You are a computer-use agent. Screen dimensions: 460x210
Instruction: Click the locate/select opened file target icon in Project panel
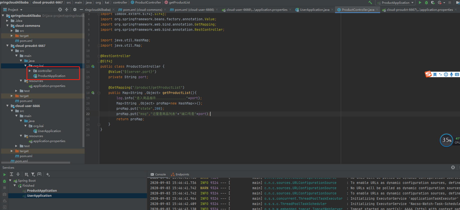point(60,10)
